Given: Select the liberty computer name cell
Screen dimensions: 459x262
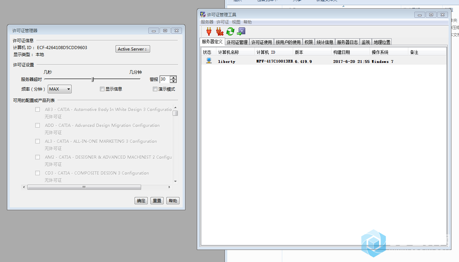Looking at the screenshot, I should 227,62.
